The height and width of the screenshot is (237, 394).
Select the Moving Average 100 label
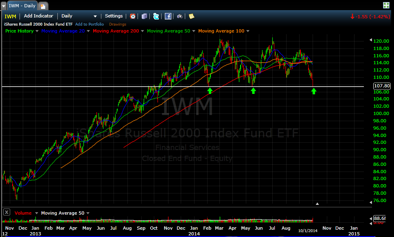[221, 31]
